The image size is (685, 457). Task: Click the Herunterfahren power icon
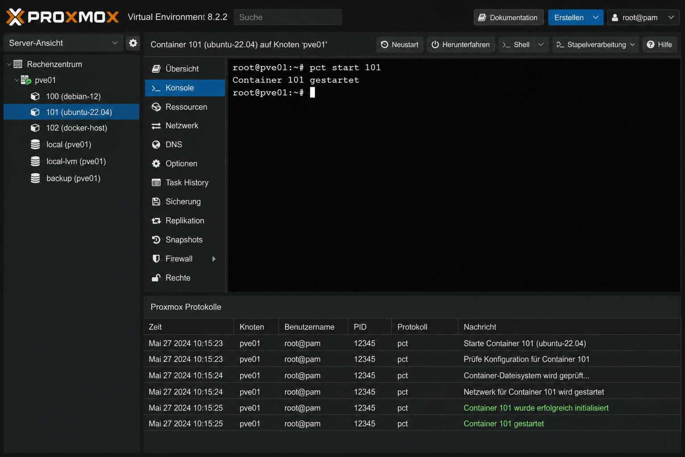point(435,45)
